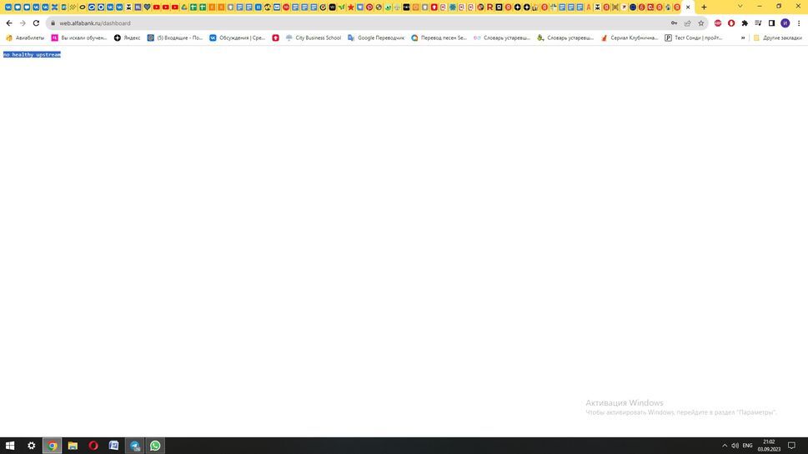
Task: Open WhatsApp from the Windows taskbar
Action: tap(155, 446)
